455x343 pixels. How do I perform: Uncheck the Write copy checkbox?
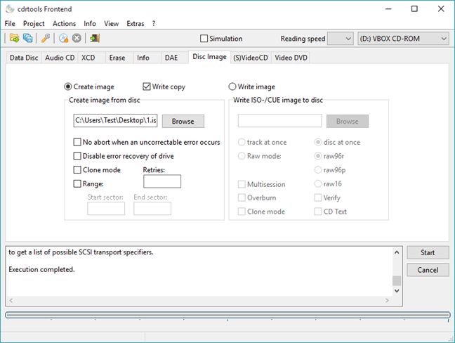147,86
